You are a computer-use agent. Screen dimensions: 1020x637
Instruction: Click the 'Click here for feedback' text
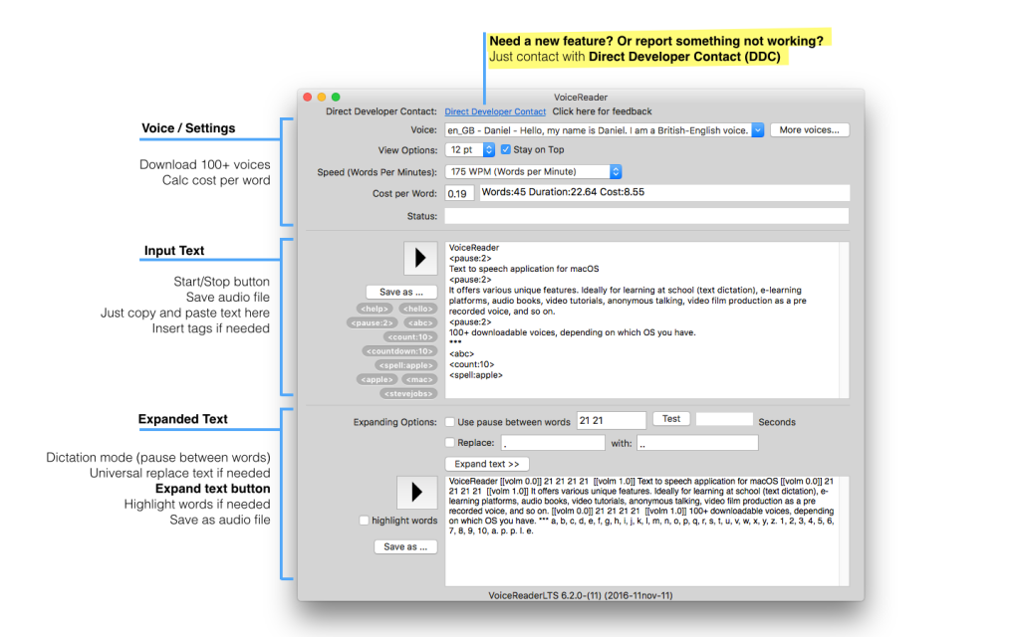coord(602,111)
